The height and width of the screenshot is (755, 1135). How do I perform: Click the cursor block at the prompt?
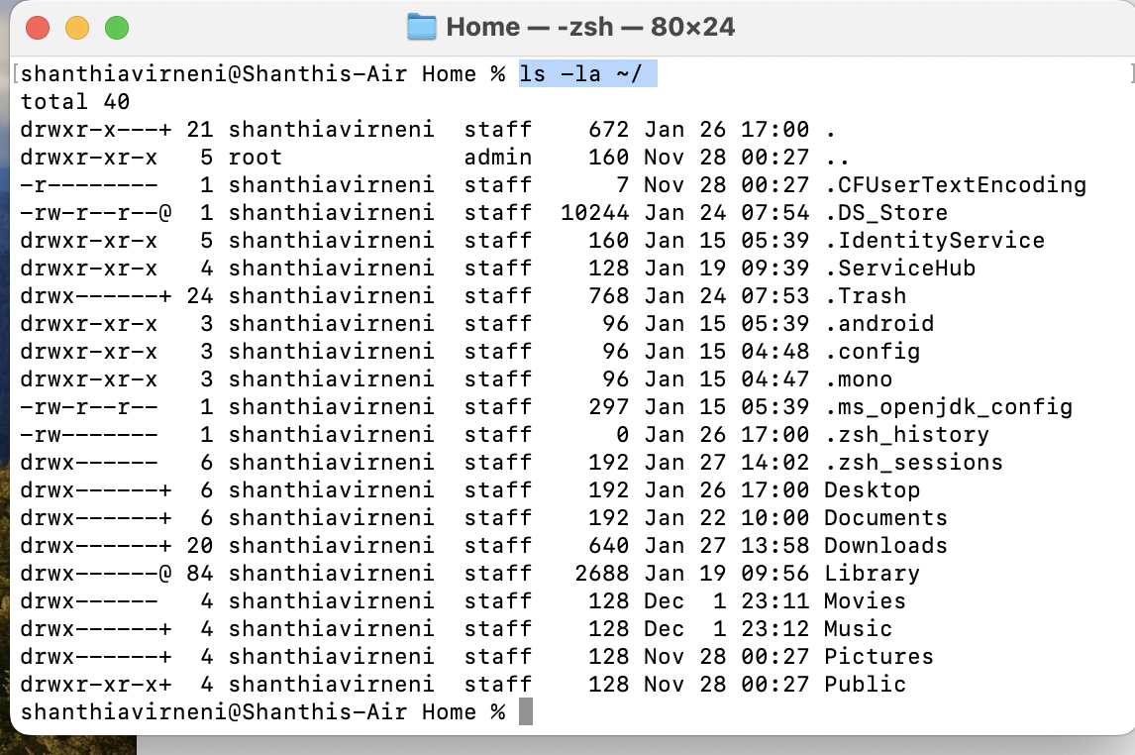coord(526,711)
